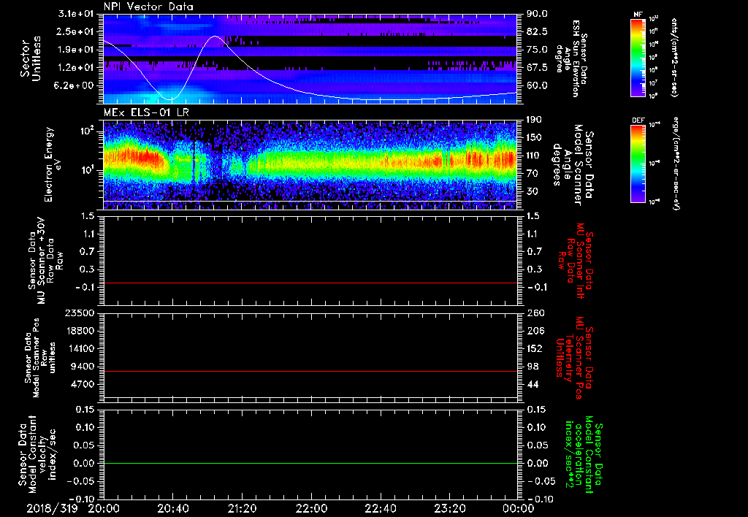This screenshot has height=517, width=748.
Task: Click the Sector Unitless axis label
Action: [x=30, y=58]
